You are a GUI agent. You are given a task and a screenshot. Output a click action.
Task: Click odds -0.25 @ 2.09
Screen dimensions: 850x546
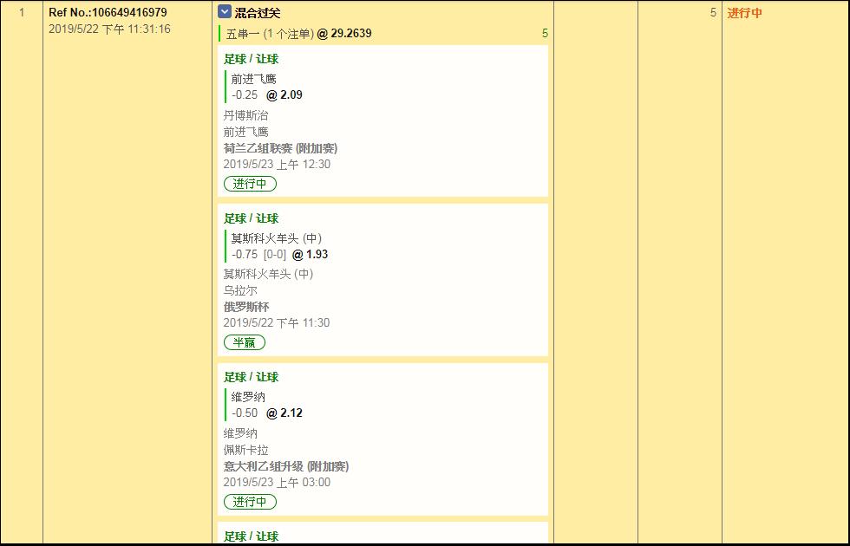[267, 94]
